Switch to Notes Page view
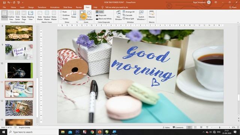 click(x=24, y=15)
